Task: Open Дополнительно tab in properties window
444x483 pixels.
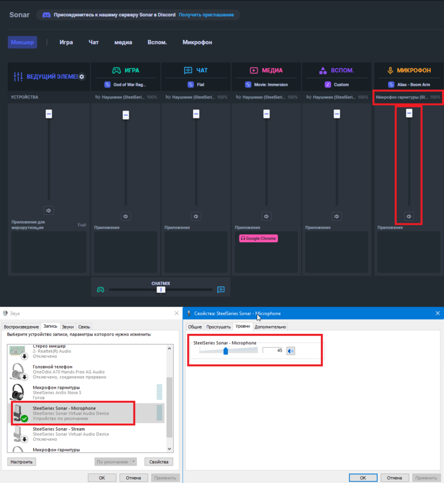Action: tap(270, 327)
